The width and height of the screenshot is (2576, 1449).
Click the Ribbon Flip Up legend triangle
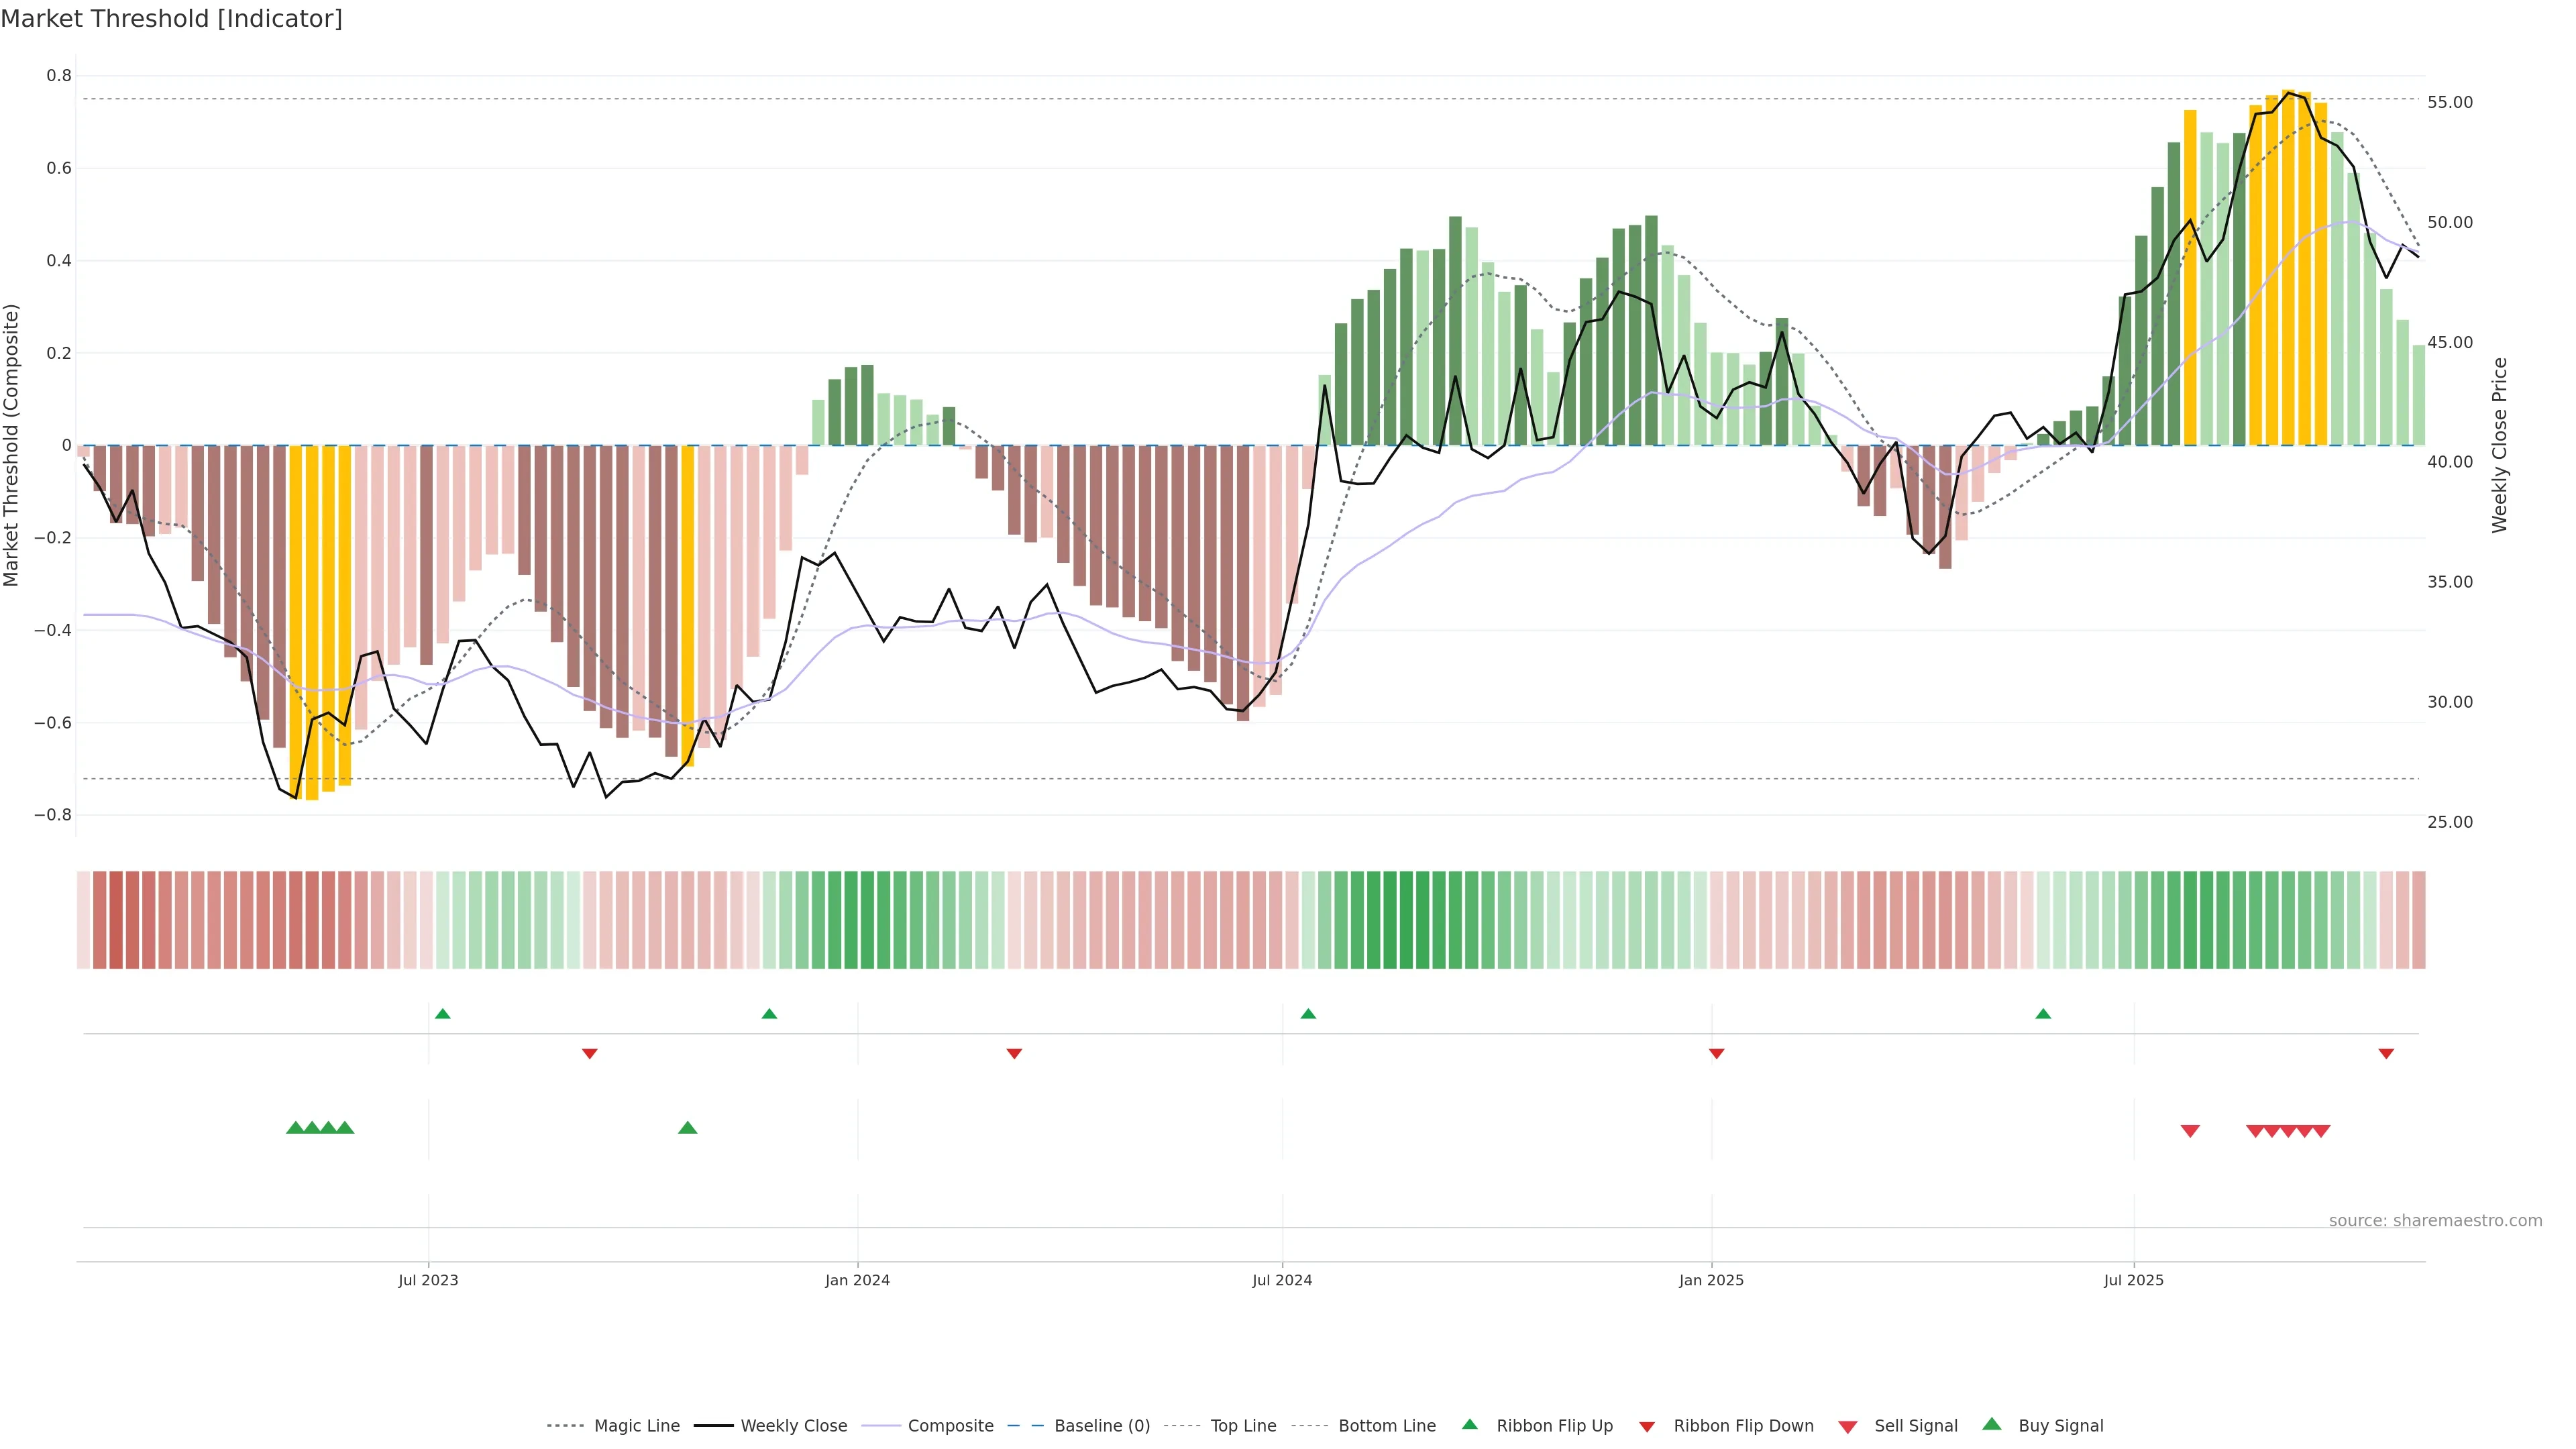coord(1469,1424)
